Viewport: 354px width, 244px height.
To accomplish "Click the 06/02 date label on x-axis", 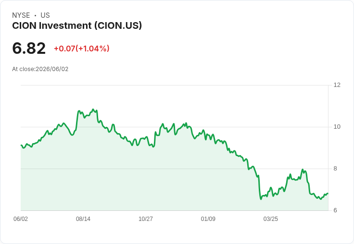I will (21, 219).
